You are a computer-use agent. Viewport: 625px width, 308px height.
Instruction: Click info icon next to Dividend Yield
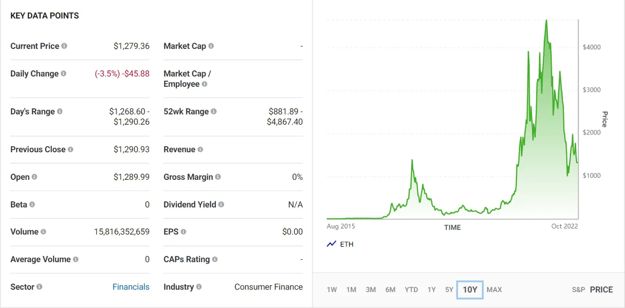(x=221, y=204)
